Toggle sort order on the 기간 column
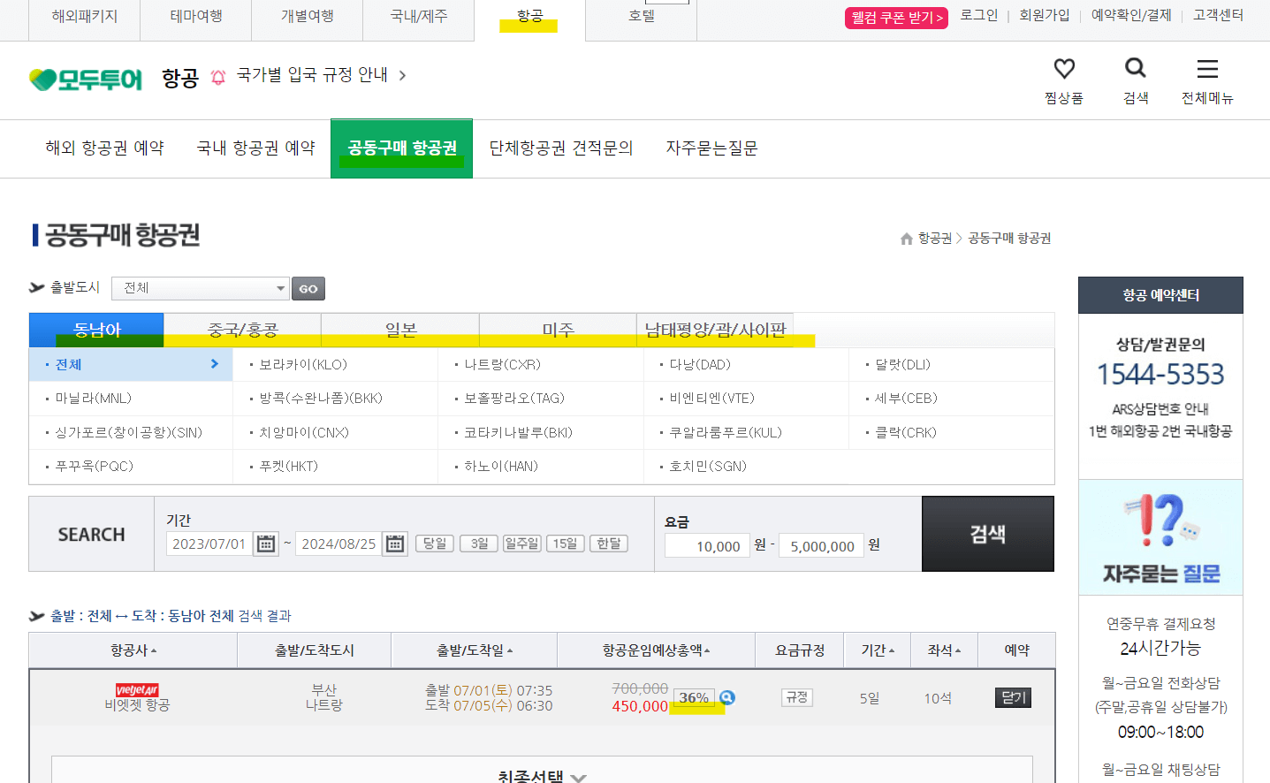The width and height of the screenshot is (1270, 783). 876,650
